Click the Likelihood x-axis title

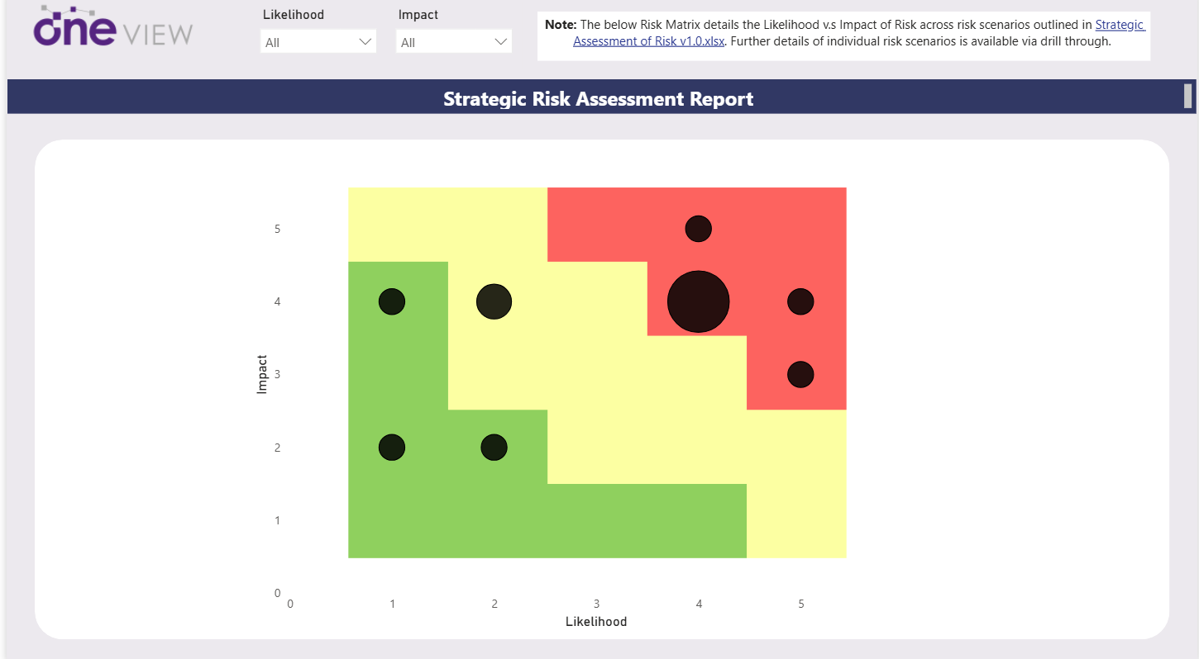pyautogui.click(x=596, y=621)
